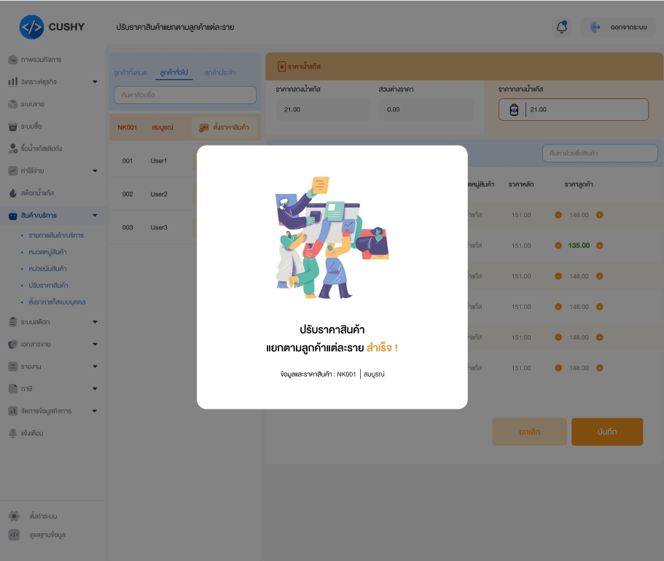Click the บันทึก save button

click(x=607, y=432)
